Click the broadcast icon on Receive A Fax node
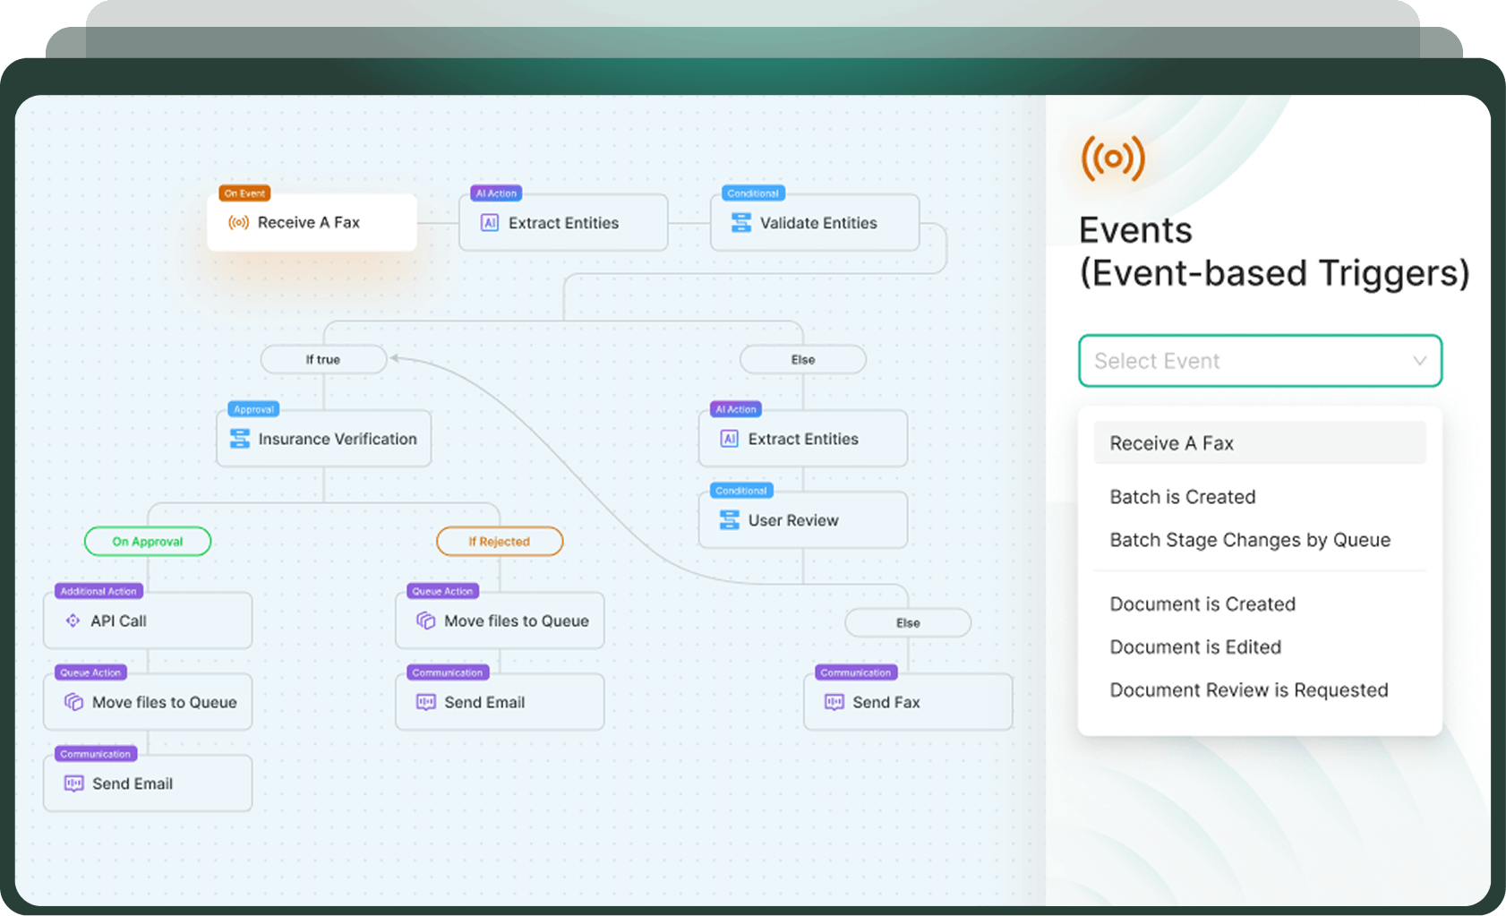1506x916 pixels. pos(238,222)
